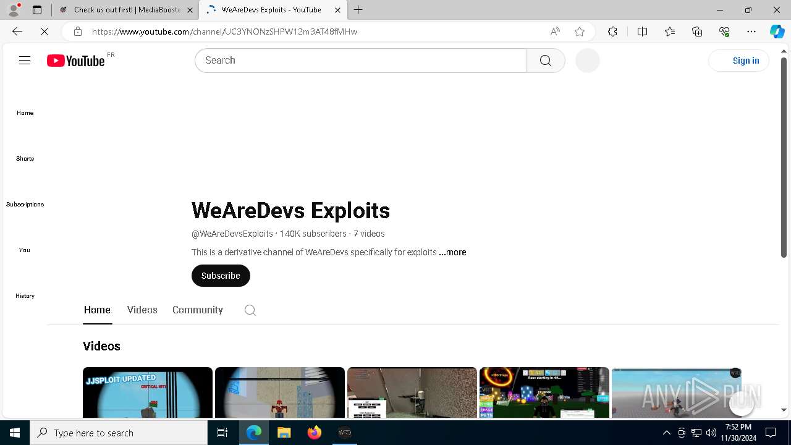Toggle Read aloud in address bar
791x445 pixels.
[x=555, y=32]
